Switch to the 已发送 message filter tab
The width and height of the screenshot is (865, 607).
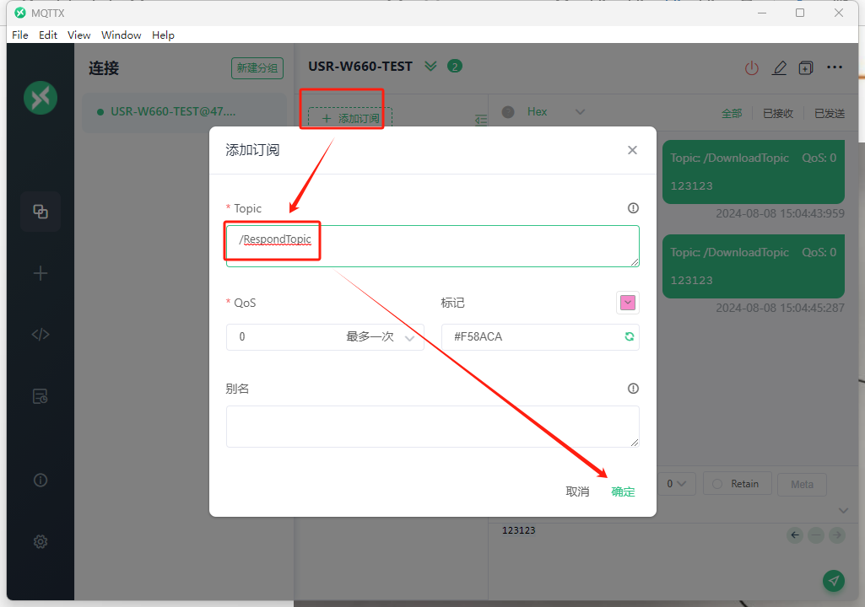click(x=830, y=113)
